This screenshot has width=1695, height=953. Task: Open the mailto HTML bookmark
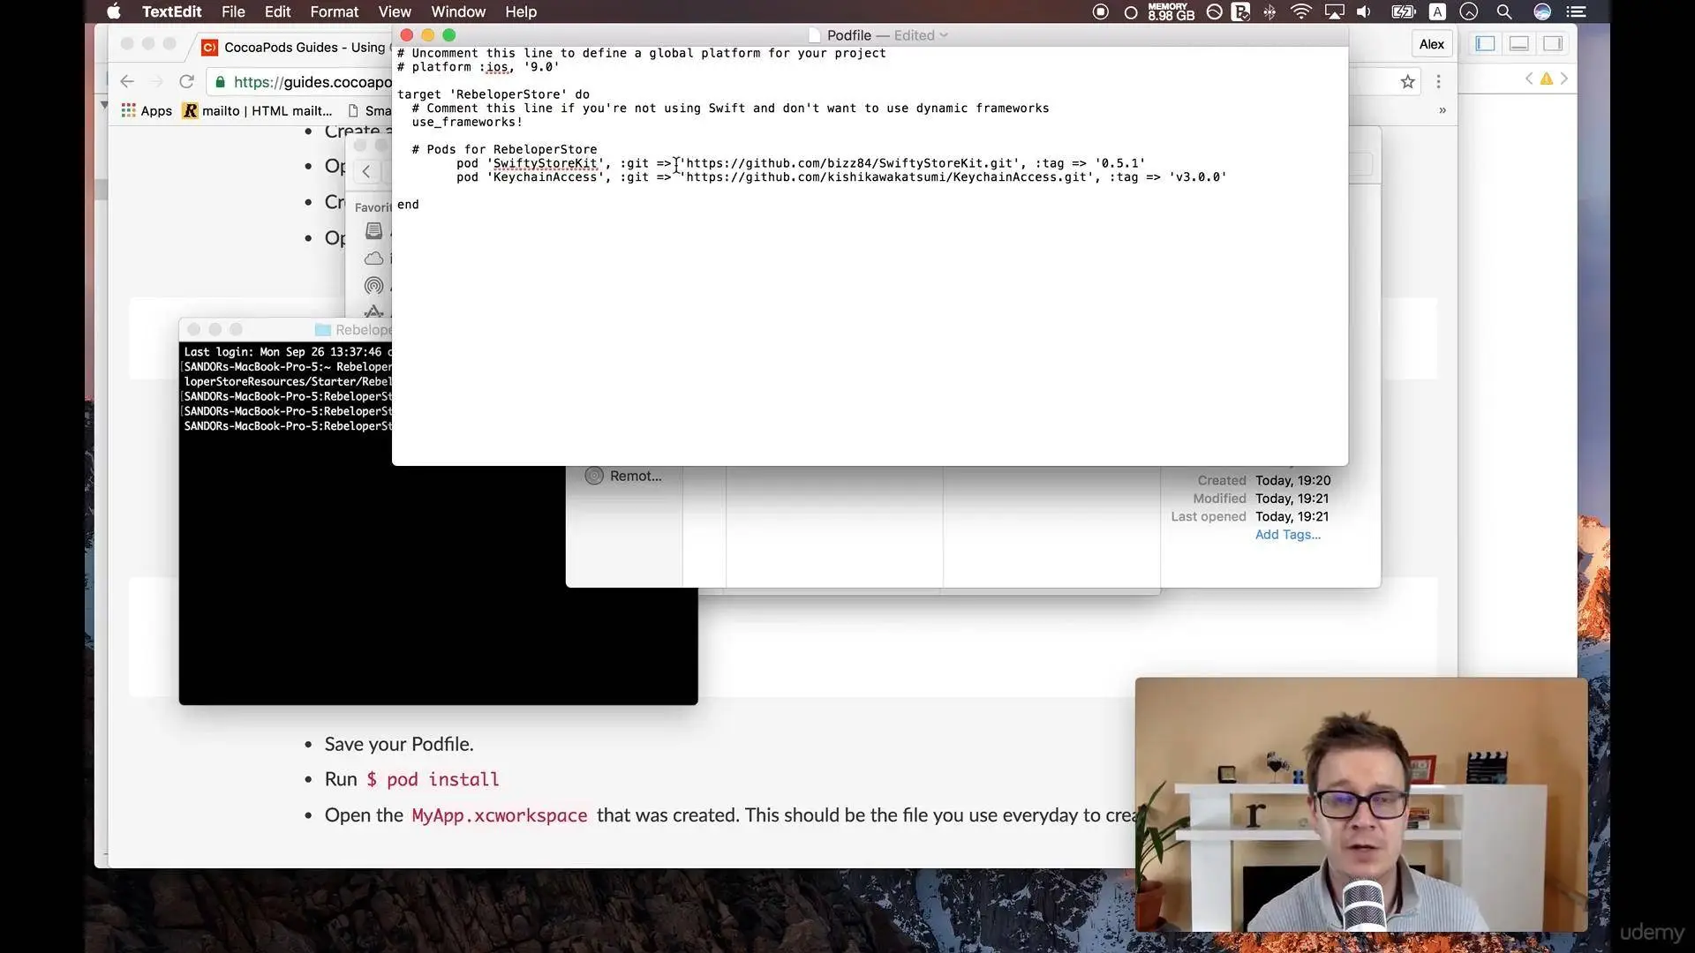(257, 110)
